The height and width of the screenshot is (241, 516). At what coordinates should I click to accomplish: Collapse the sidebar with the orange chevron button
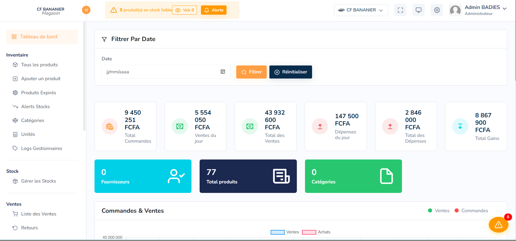click(x=86, y=10)
